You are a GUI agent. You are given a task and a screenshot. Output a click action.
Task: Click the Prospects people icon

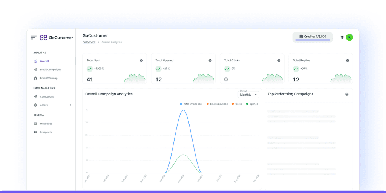[35, 132]
